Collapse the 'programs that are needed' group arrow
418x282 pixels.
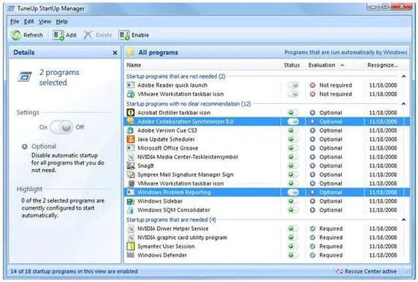[404, 220]
